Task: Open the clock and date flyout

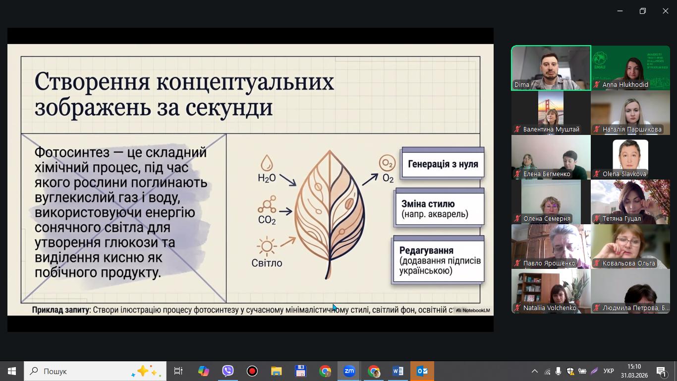Action: [x=633, y=371]
